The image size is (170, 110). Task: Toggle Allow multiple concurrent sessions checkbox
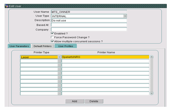52,41
